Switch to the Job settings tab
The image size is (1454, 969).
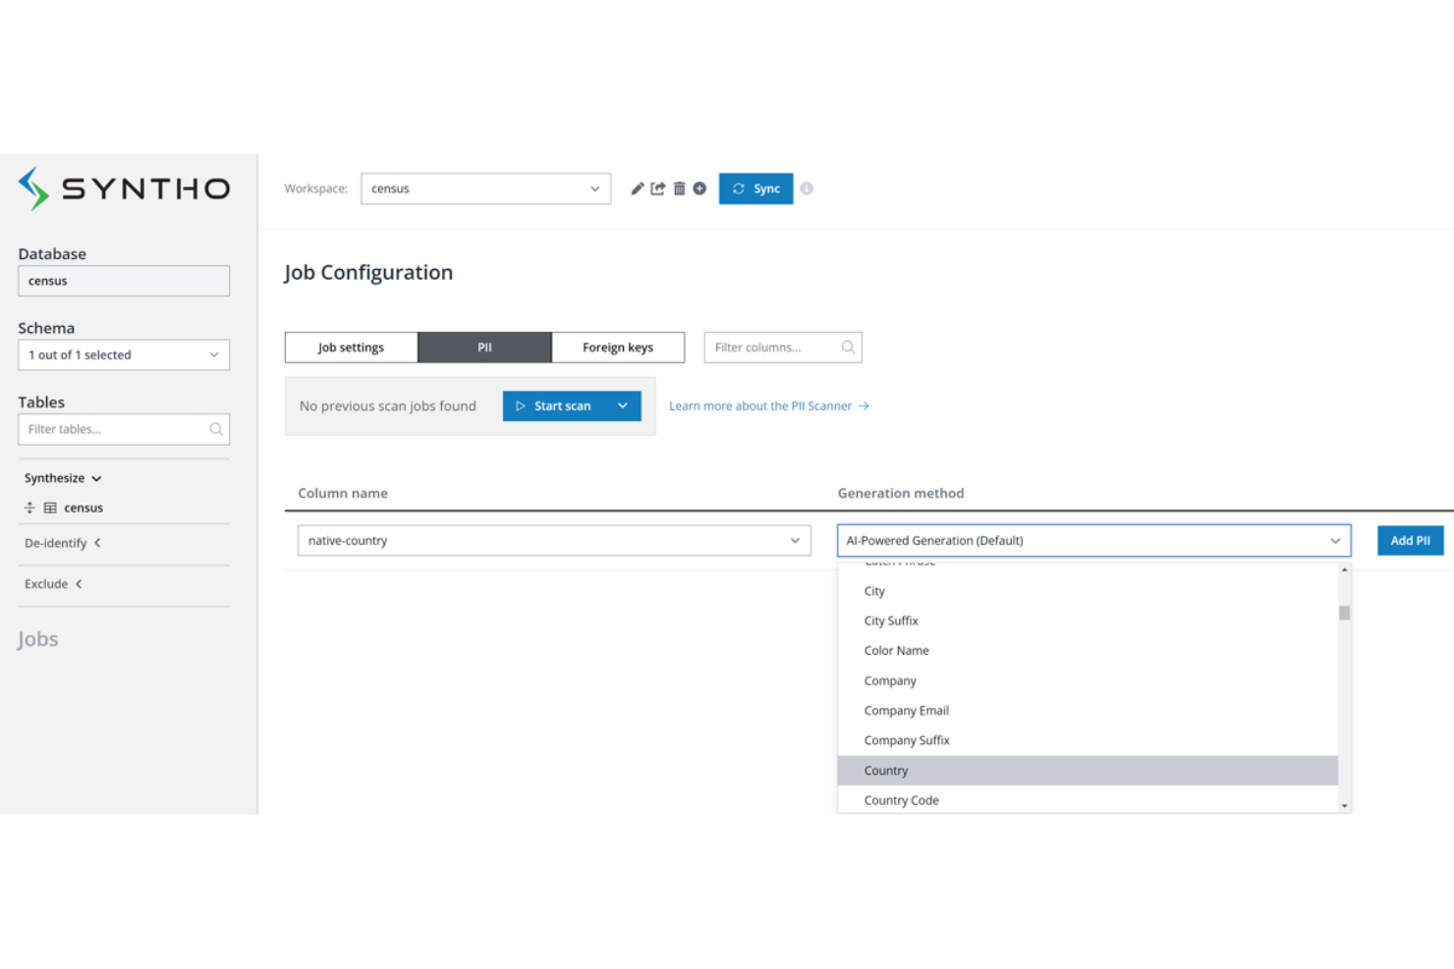click(x=351, y=348)
